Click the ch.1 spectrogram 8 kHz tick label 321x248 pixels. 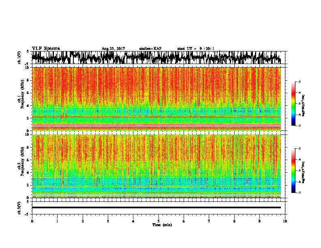click(x=28, y=80)
